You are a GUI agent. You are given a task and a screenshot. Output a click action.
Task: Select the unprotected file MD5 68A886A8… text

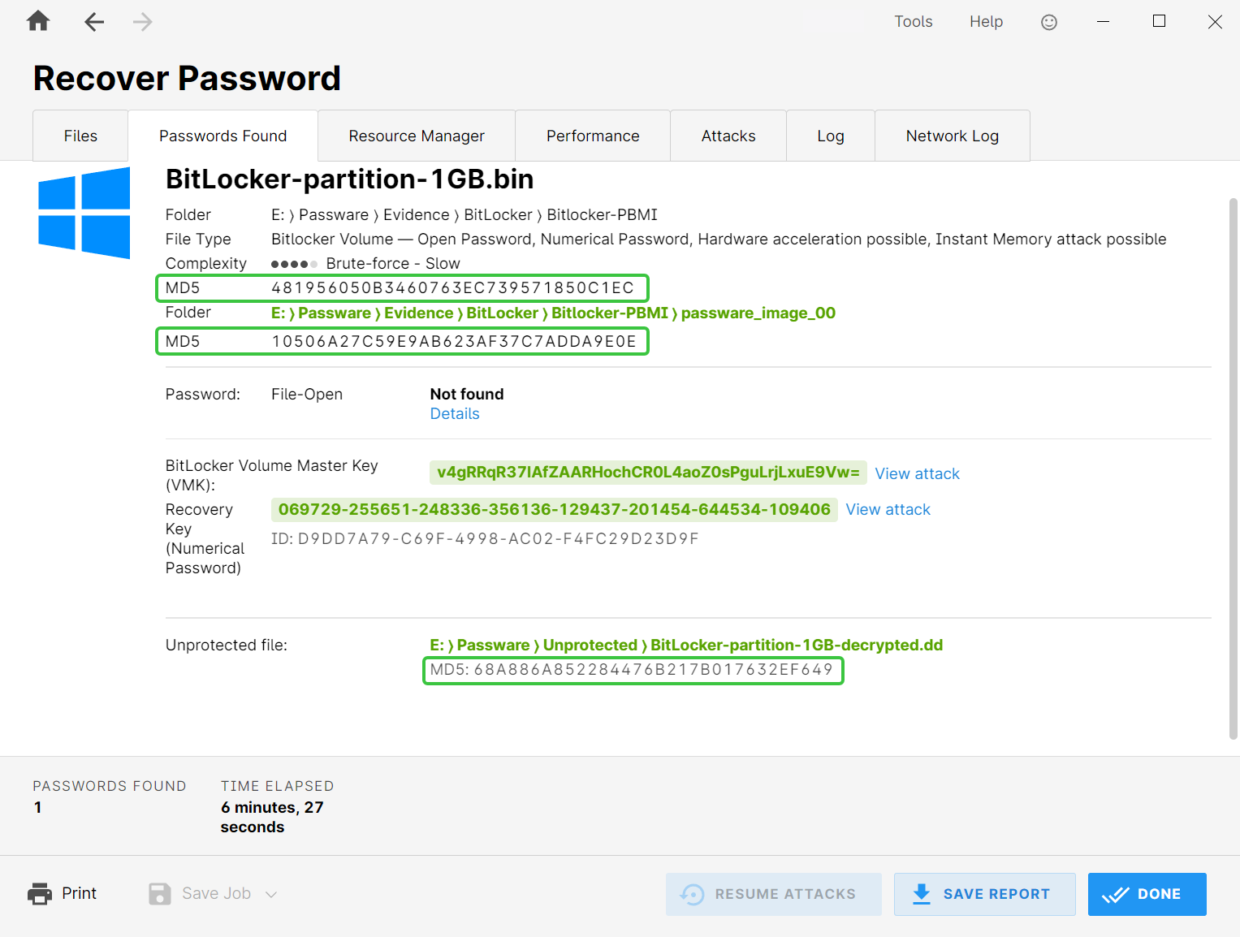(x=632, y=670)
